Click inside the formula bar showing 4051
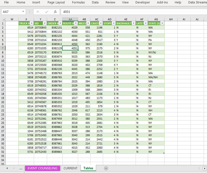The image size is (207, 173). 133,12
